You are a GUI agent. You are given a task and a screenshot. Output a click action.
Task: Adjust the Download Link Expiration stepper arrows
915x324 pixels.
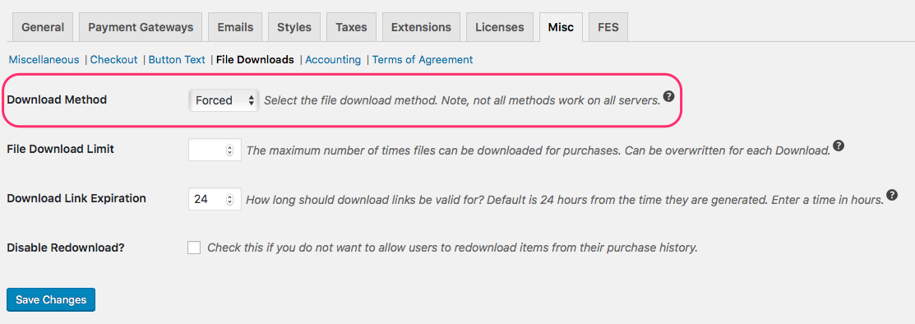pos(230,199)
